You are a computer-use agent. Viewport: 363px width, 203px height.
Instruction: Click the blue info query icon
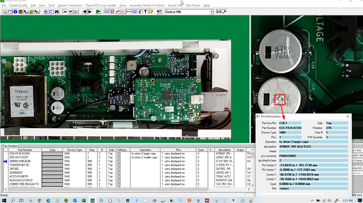15,11
